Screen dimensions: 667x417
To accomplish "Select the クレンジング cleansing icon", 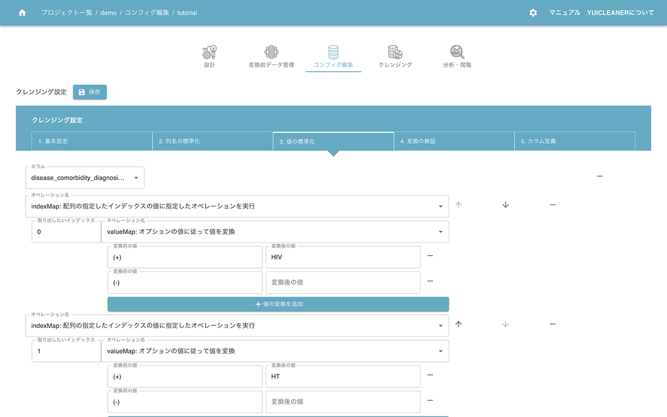I will pyautogui.click(x=395, y=53).
